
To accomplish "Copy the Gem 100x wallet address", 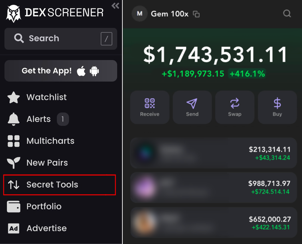I will 196,14.
